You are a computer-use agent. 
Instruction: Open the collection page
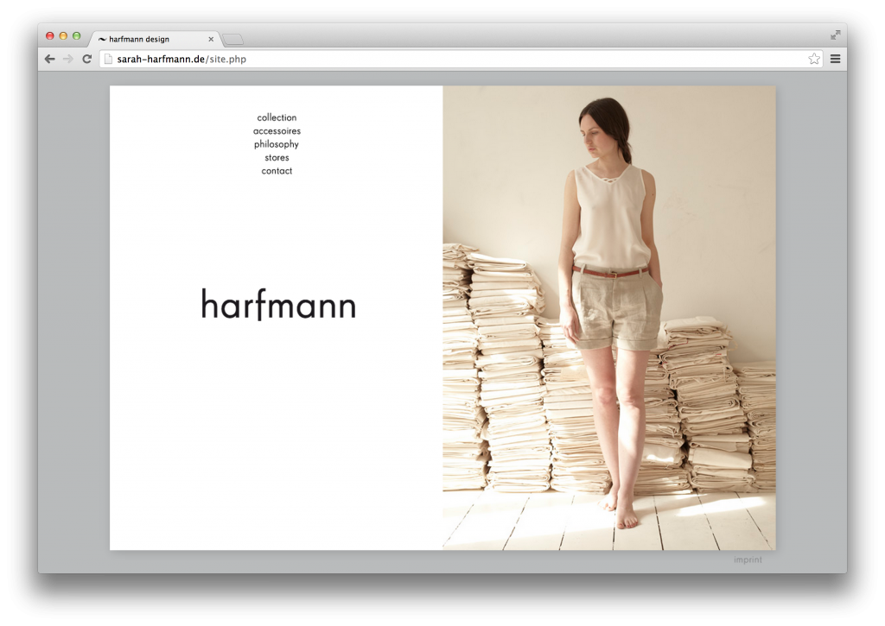tap(277, 117)
